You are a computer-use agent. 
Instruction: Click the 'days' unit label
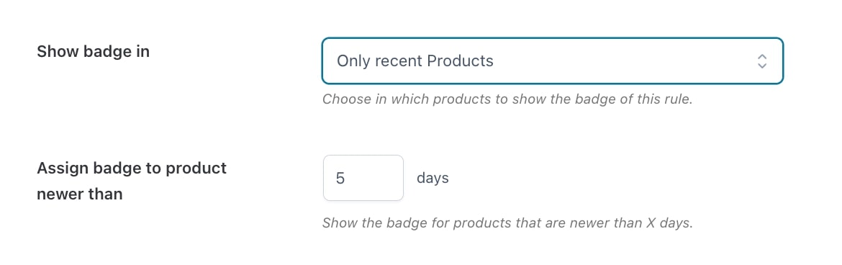point(433,178)
